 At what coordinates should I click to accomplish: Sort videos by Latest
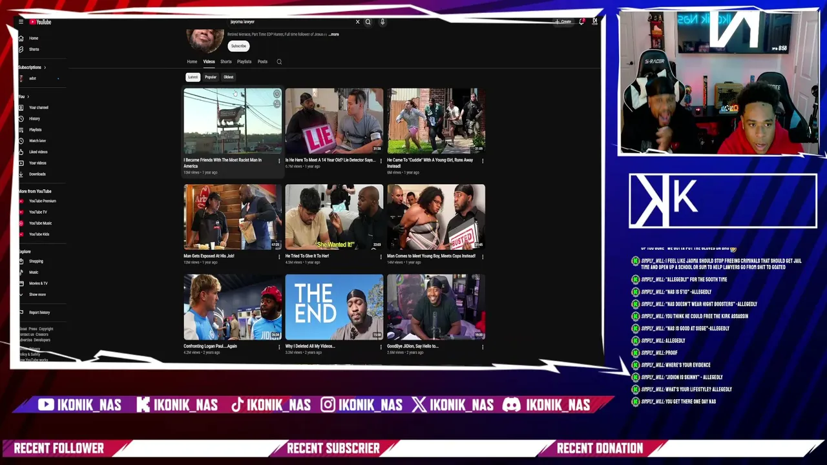[193, 77]
